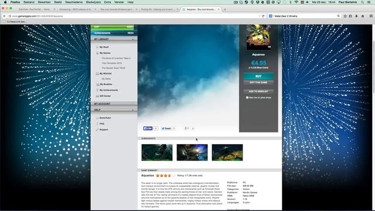Click the green EXP progress bar
This screenshot has width=375, height=211.
(112, 27)
